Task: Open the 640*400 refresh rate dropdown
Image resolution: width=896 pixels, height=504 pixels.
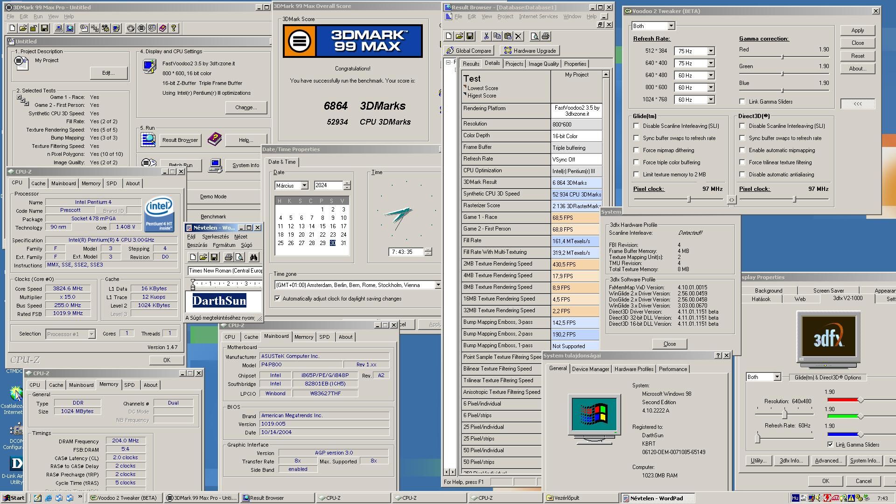Action: [x=711, y=63]
